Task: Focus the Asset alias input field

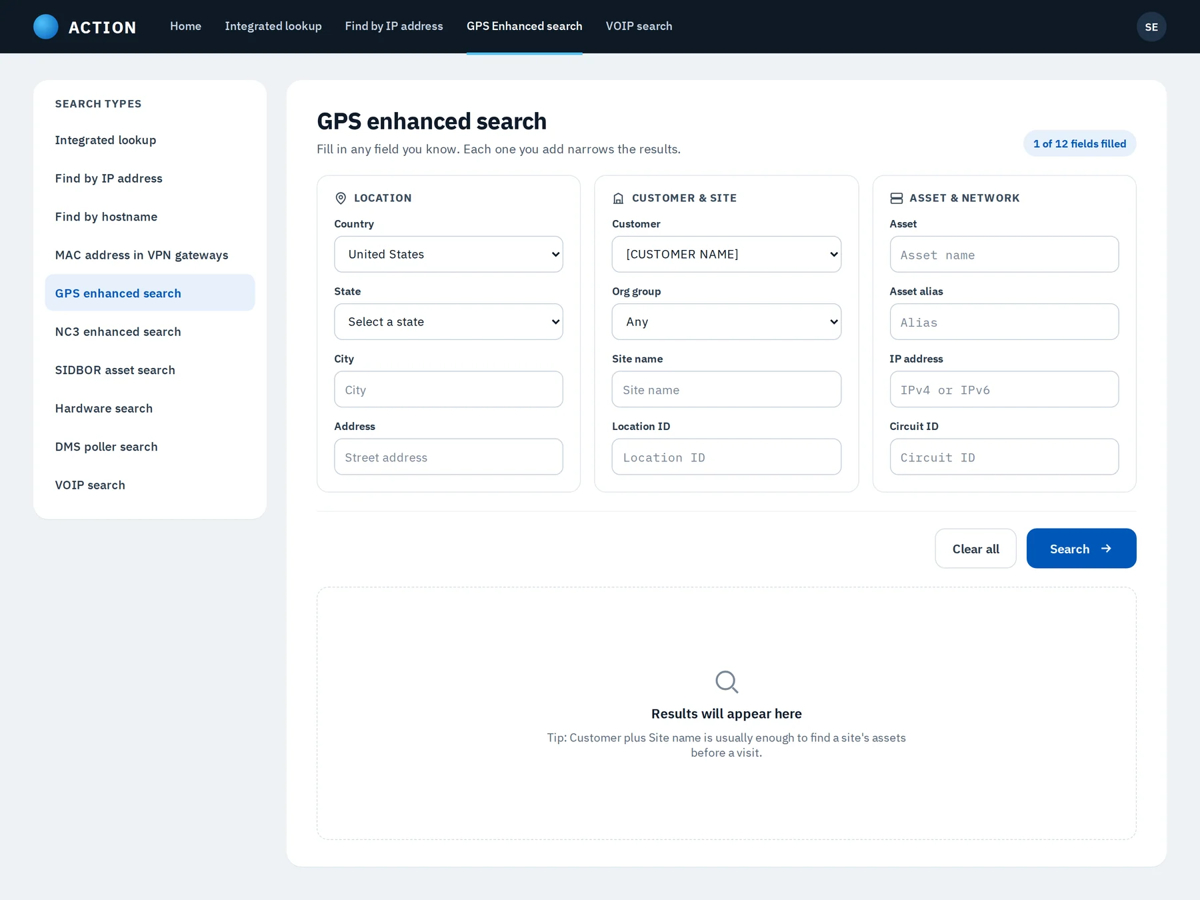Action: [1004, 321]
